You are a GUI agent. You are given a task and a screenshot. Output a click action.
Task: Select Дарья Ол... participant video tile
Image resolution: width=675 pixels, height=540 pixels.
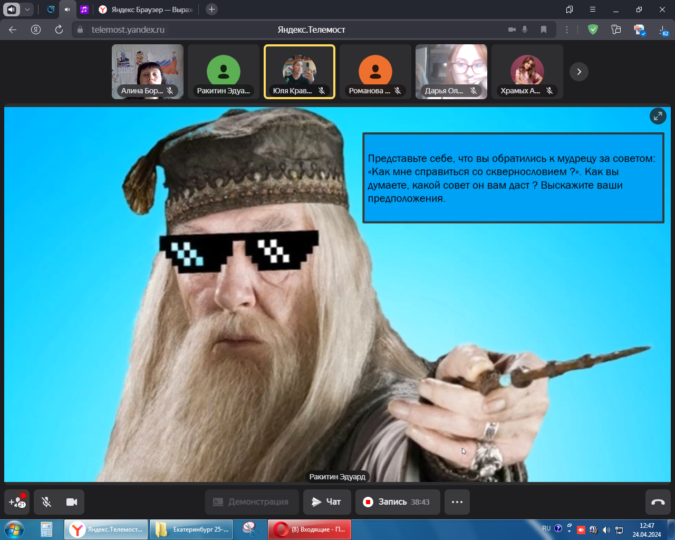pos(451,72)
